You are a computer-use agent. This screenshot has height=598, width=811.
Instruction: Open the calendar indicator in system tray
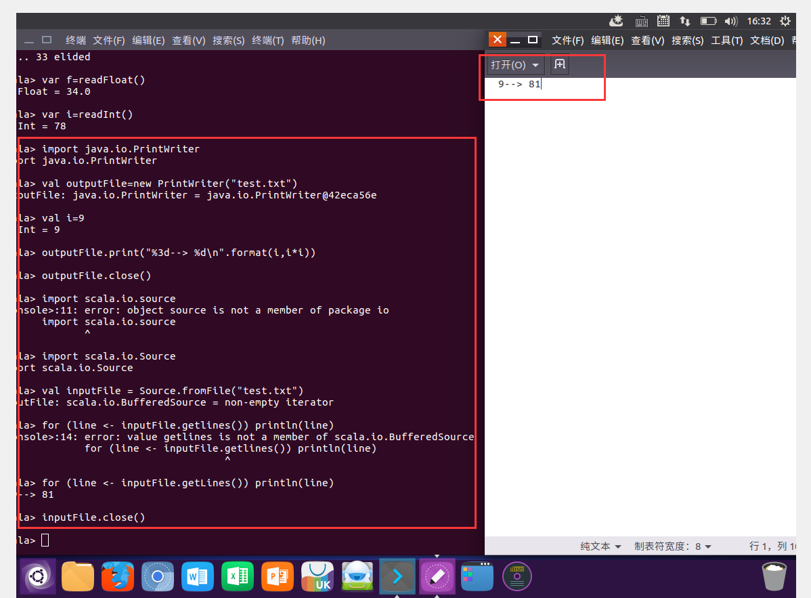tap(663, 21)
